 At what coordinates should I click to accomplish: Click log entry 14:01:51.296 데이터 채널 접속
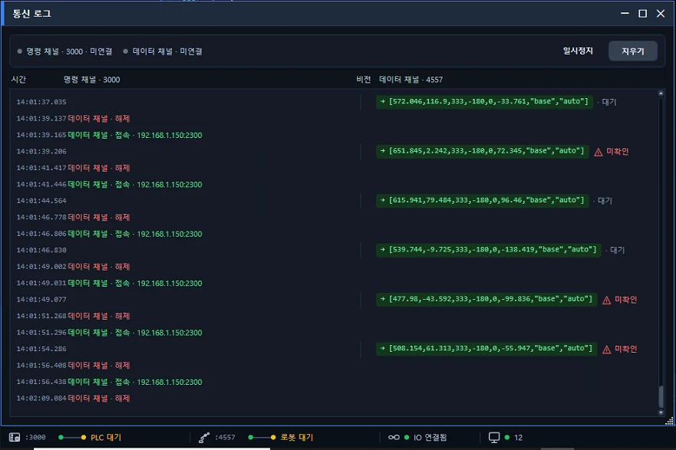coord(109,333)
